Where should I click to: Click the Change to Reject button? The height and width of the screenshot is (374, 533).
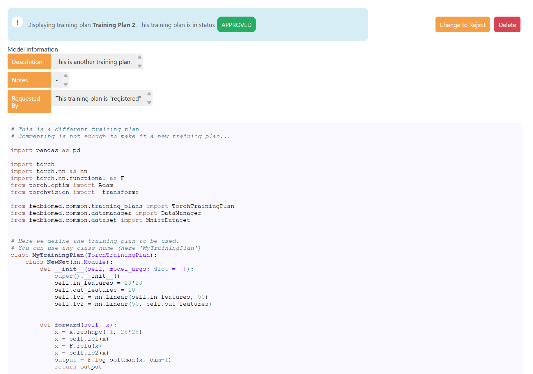coord(463,25)
